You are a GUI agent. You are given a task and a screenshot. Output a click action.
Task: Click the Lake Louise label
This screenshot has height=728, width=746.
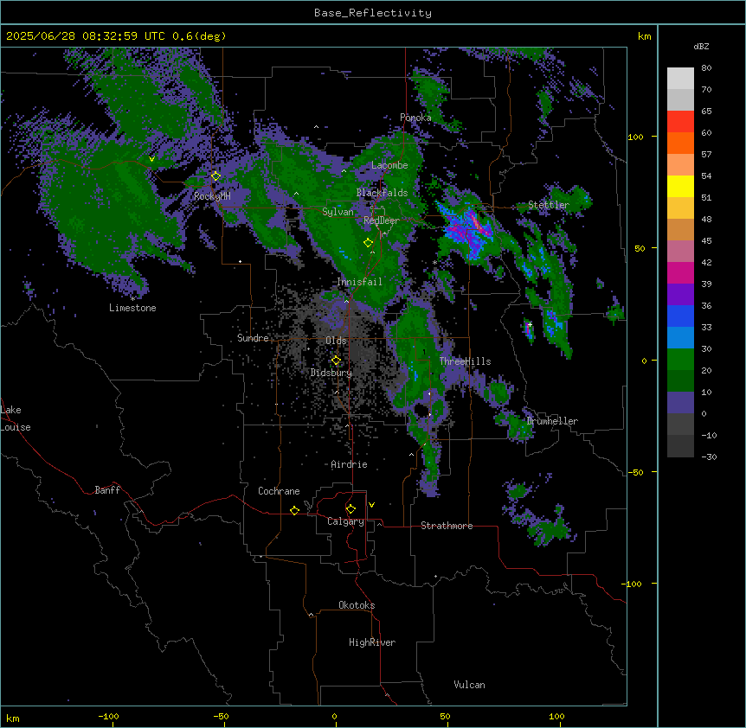pyautogui.click(x=16, y=418)
